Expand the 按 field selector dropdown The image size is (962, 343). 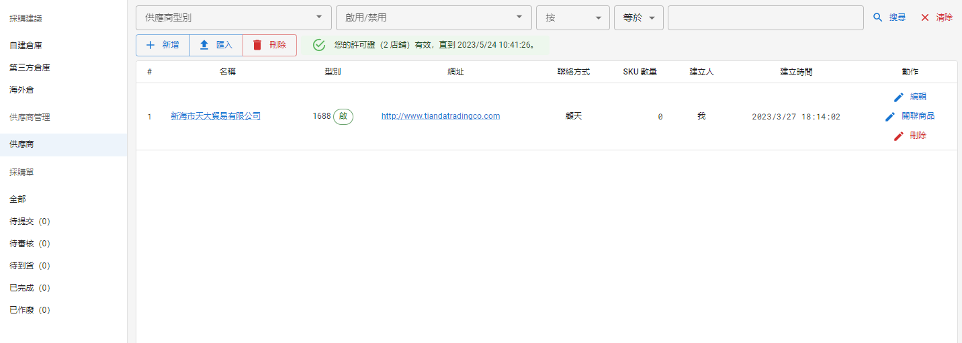pyautogui.click(x=573, y=17)
